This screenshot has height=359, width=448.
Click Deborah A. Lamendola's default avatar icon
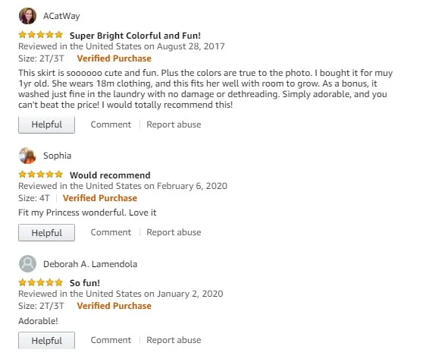point(27,263)
